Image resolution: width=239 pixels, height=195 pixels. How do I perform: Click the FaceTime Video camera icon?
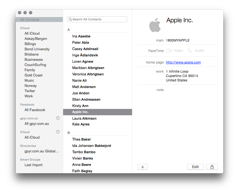(169, 51)
